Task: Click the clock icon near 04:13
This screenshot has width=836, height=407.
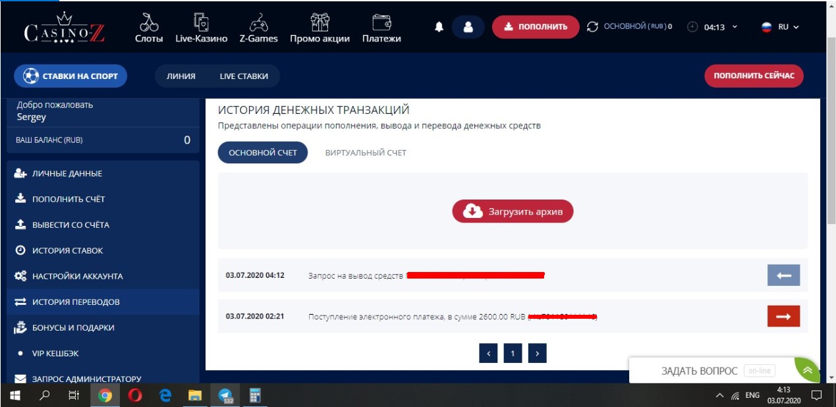Action: [692, 27]
